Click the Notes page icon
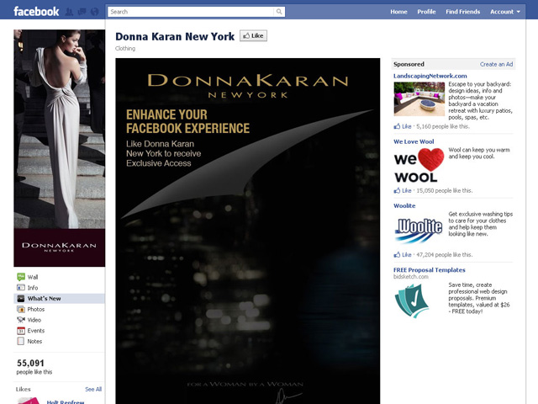Viewport: 538px width, 404px height. tap(21, 341)
